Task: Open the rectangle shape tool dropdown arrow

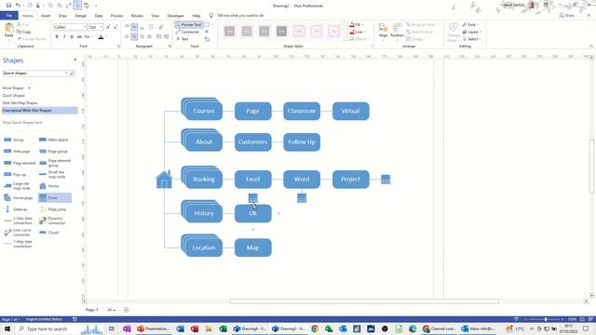Action: (212, 25)
